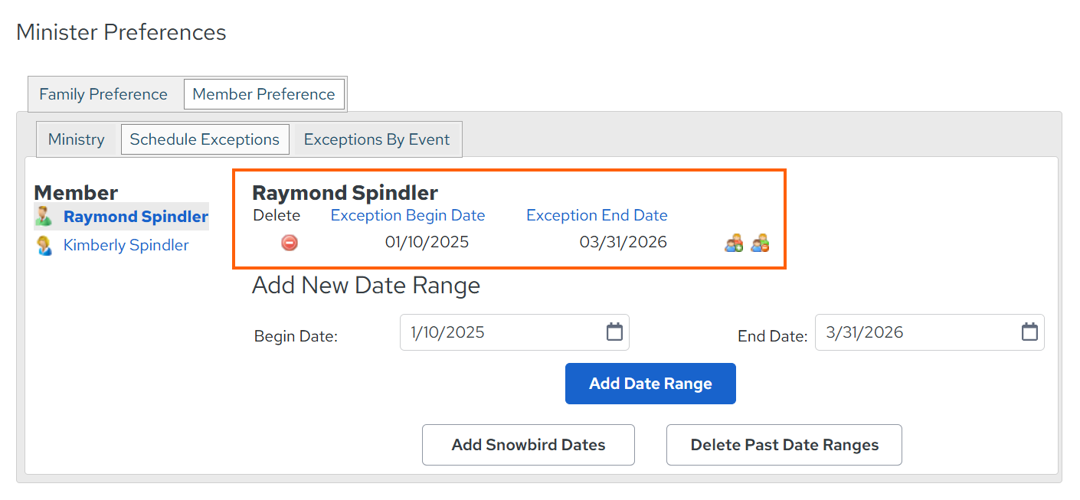Open the End Date calendar picker

[x=1029, y=332]
